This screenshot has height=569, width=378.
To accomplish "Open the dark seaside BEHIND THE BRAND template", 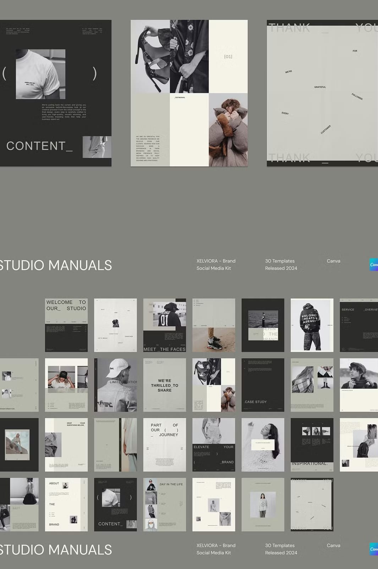I will [x=263, y=325].
